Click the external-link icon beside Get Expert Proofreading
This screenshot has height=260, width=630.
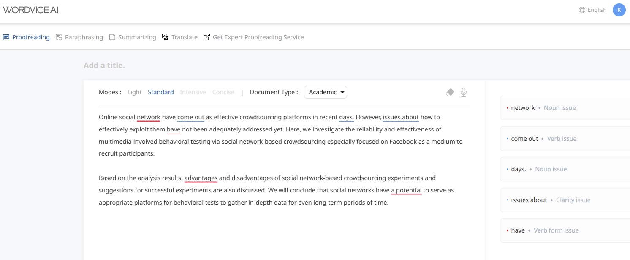pos(206,37)
